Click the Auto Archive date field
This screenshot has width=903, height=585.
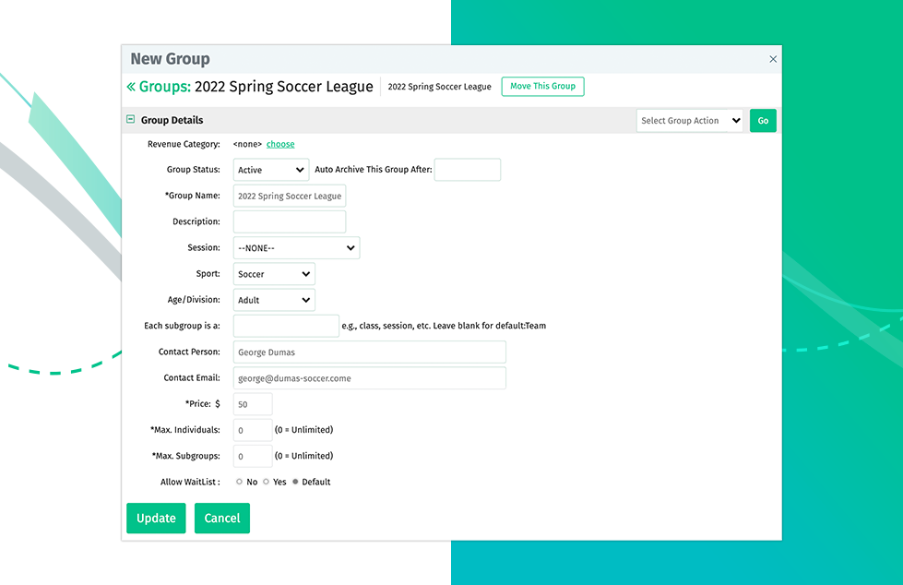[x=467, y=170]
